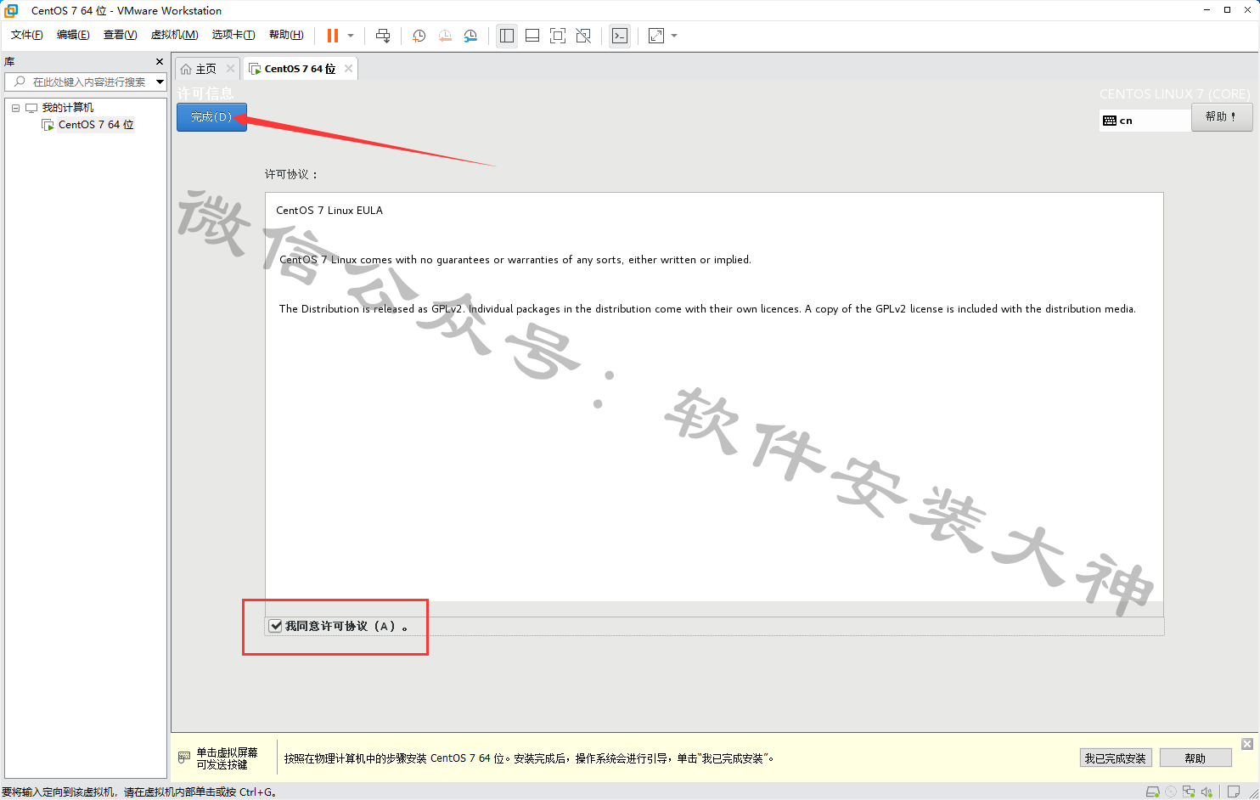Click the network adapter status icon
Screen dimensions: 1260x800
click(1189, 792)
